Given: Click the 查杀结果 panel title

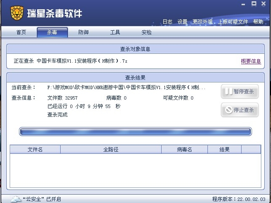Looking at the screenshot, I should (x=135, y=78).
